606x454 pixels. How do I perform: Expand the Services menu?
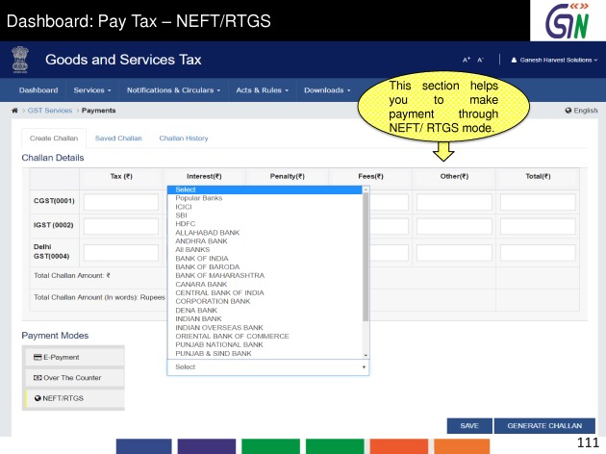point(92,90)
